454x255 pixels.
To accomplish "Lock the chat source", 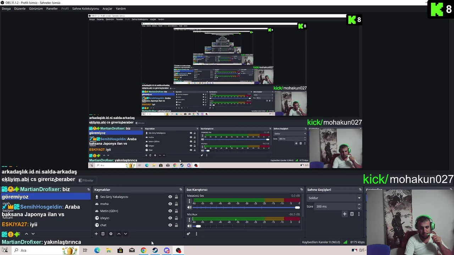I will [x=176, y=225].
